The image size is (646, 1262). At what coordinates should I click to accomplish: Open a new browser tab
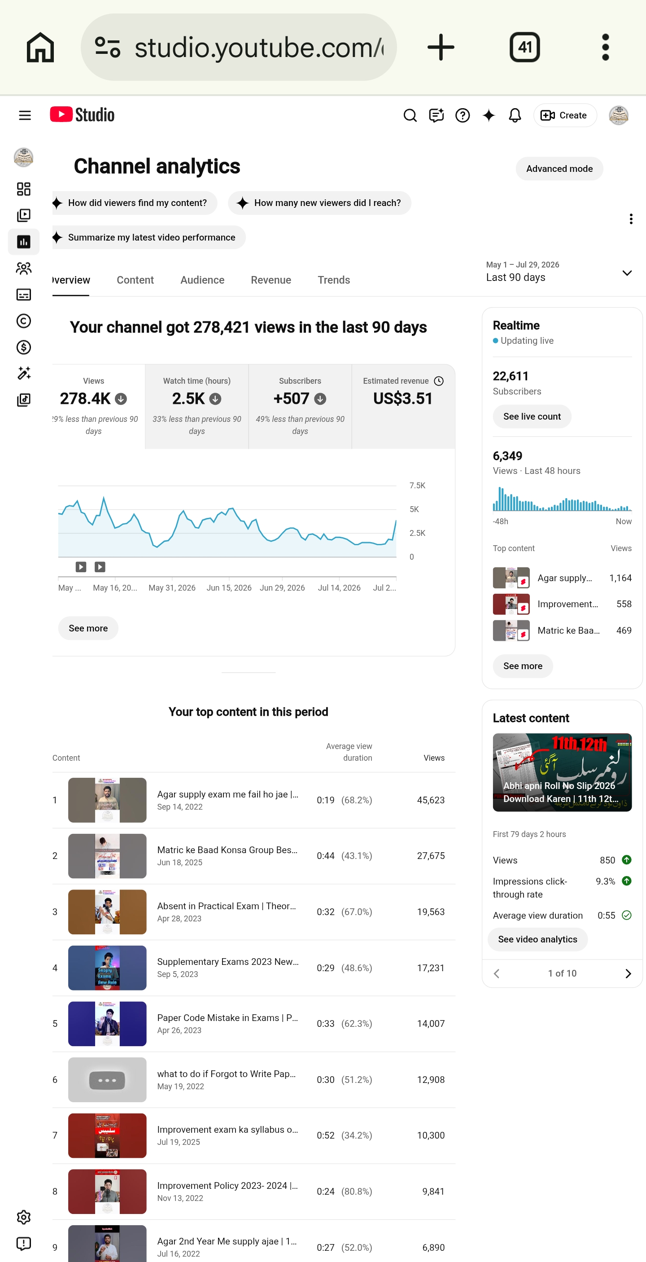(x=441, y=47)
